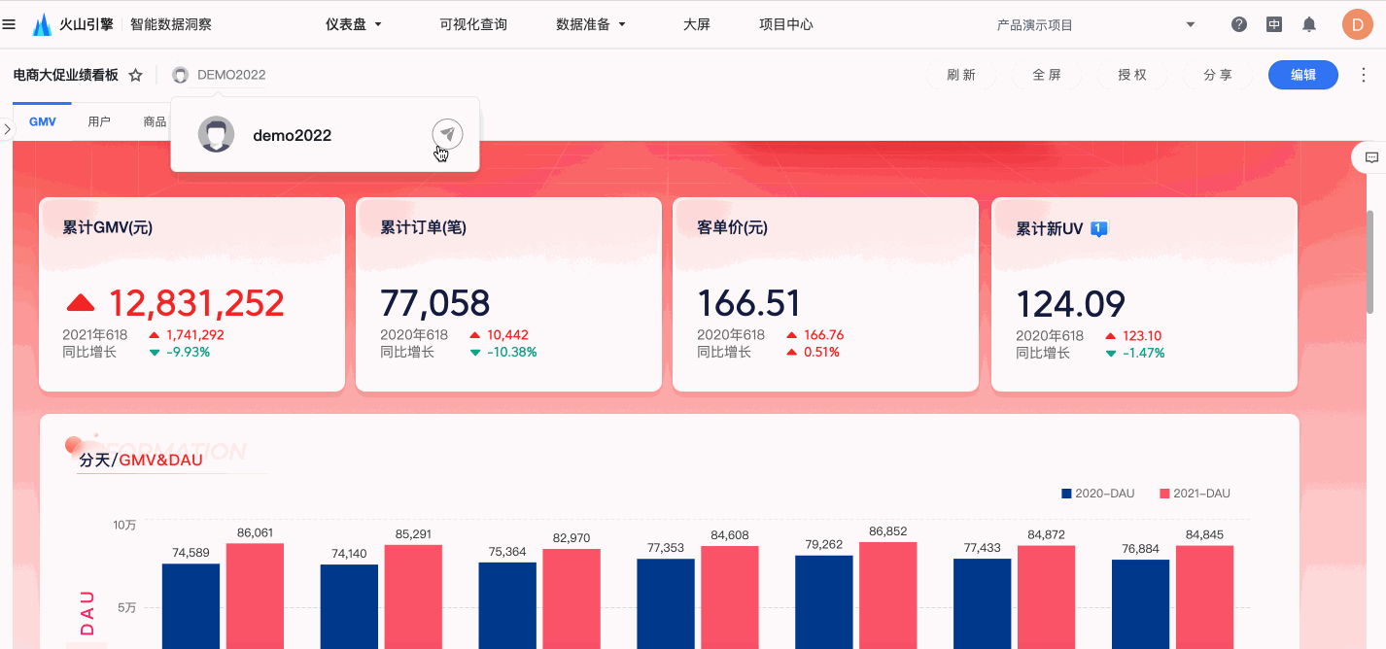Click the 累计订单(笔) card title
Viewport: 1386px width, 649px height.
[x=424, y=228]
